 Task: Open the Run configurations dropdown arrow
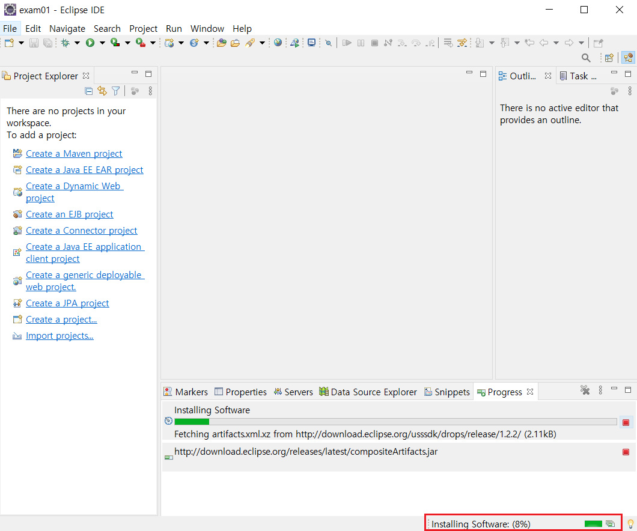pyautogui.click(x=102, y=43)
